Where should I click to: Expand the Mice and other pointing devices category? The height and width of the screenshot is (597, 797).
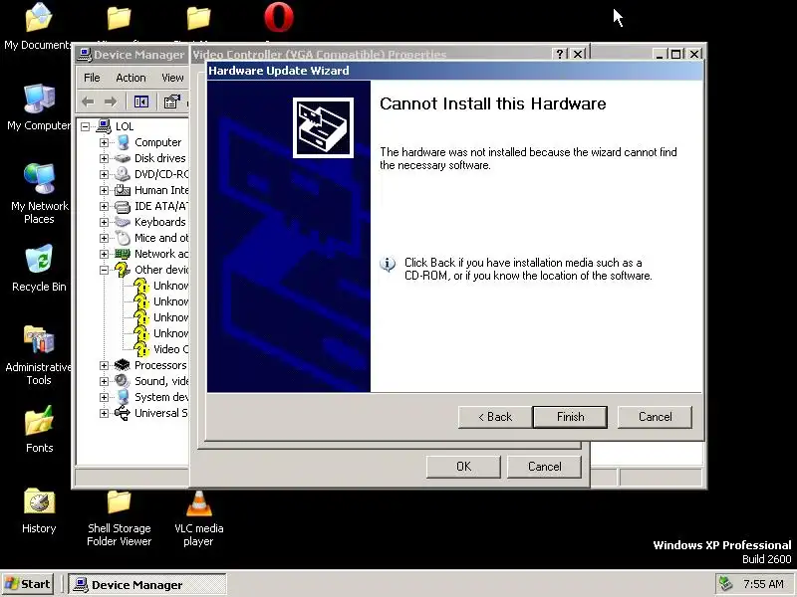[105, 238]
